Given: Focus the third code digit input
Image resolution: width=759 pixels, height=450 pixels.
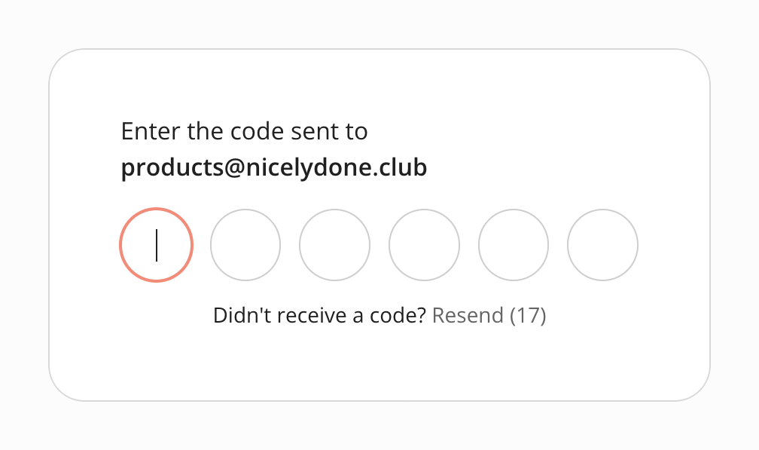Looking at the screenshot, I should pos(334,245).
